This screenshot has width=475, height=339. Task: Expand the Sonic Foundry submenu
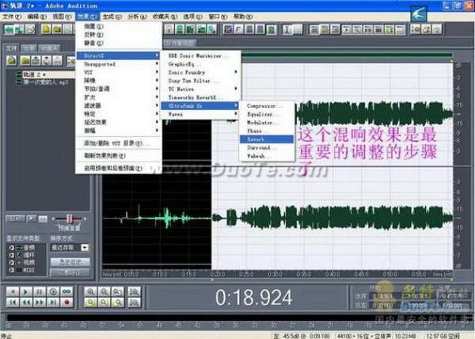click(x=200, y=72)
